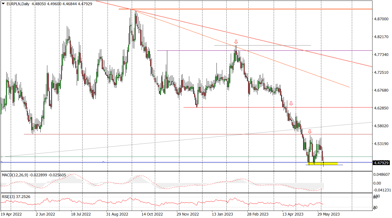Viewport: 392px width, 218px height.
Task: Select the thick salmon descending trendline
Action: [234, 33]
